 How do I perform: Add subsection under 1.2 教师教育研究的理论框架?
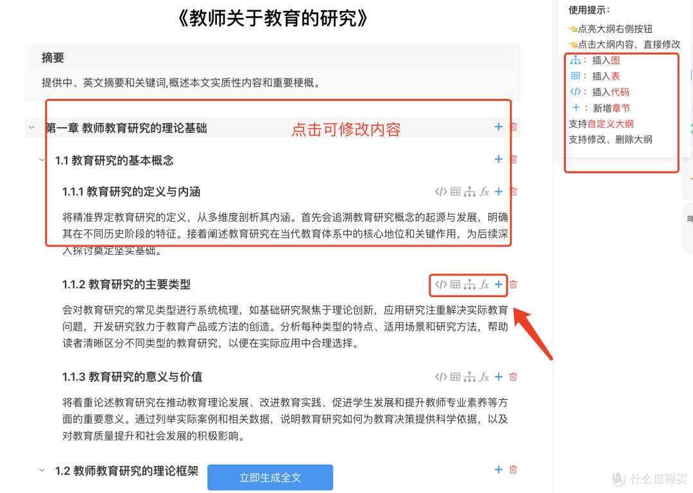499,469
